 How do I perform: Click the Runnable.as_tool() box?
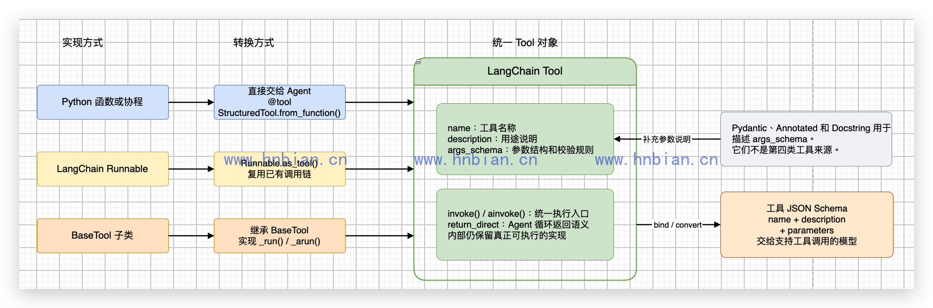tap(280, 169)
